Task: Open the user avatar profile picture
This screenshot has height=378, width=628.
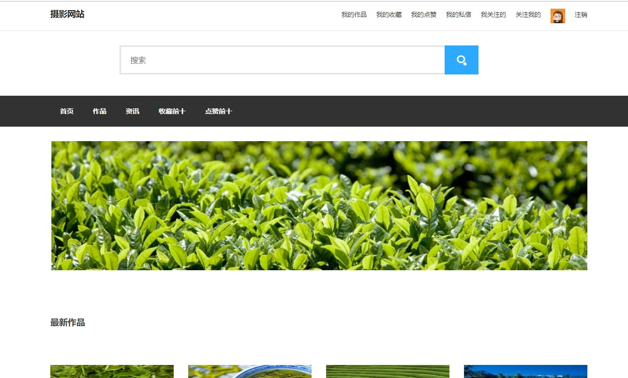Action: point(557,15)
